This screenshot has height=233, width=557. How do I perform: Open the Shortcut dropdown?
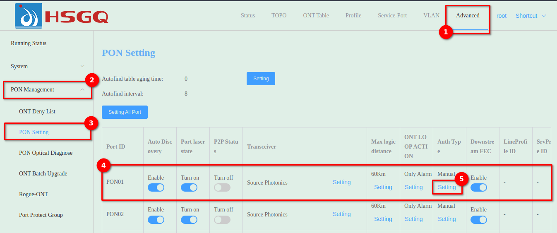(531, 16)
